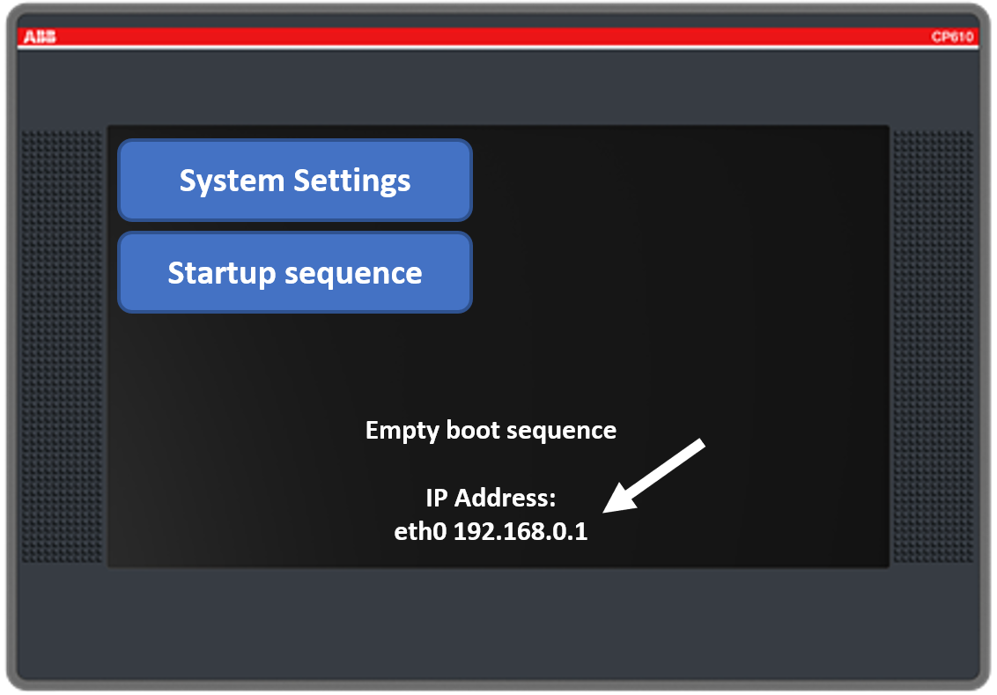Click the ABB logo on the red bar
The height and width of the screenshot is (695, 997).
[x=39, y=37]
